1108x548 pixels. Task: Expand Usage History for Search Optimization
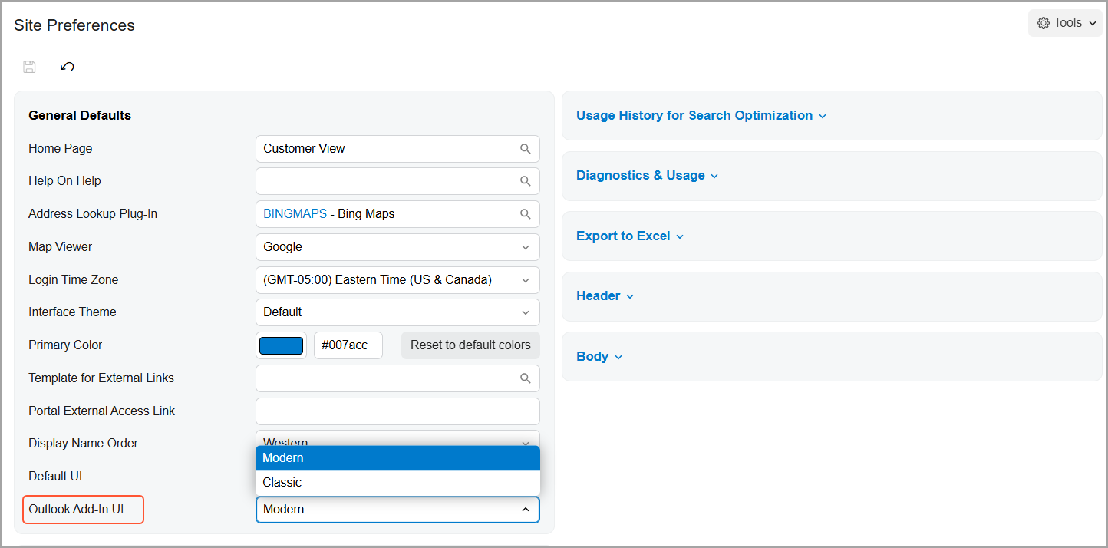click(x=701, y=116)
